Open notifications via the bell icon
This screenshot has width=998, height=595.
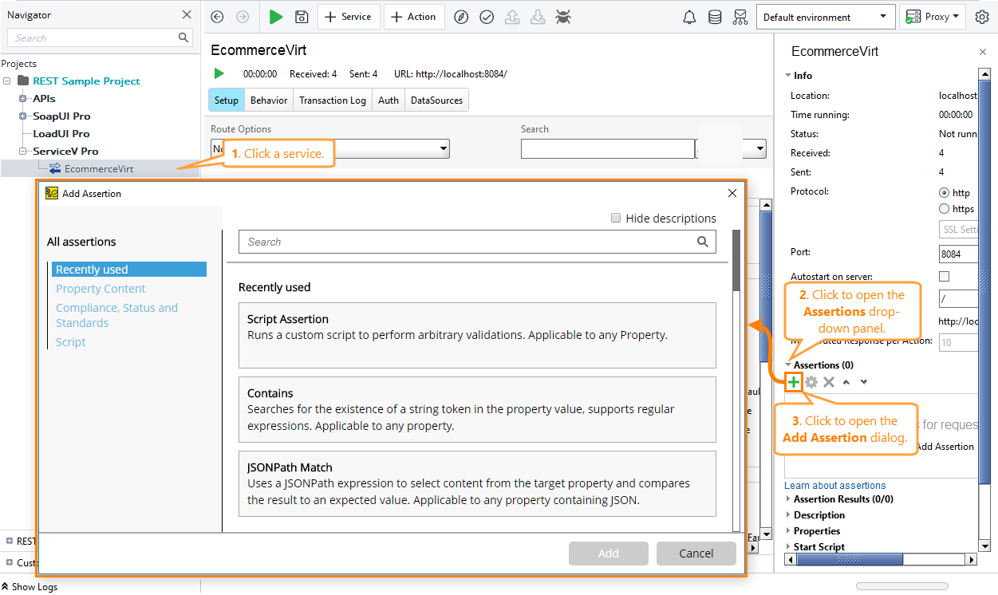pyautogui.click(x=689, y=17)
